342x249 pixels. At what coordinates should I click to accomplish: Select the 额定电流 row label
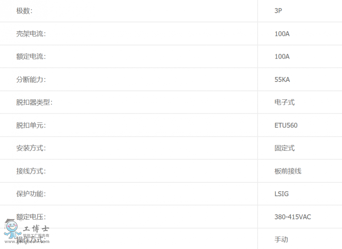(x=31, y=57)
